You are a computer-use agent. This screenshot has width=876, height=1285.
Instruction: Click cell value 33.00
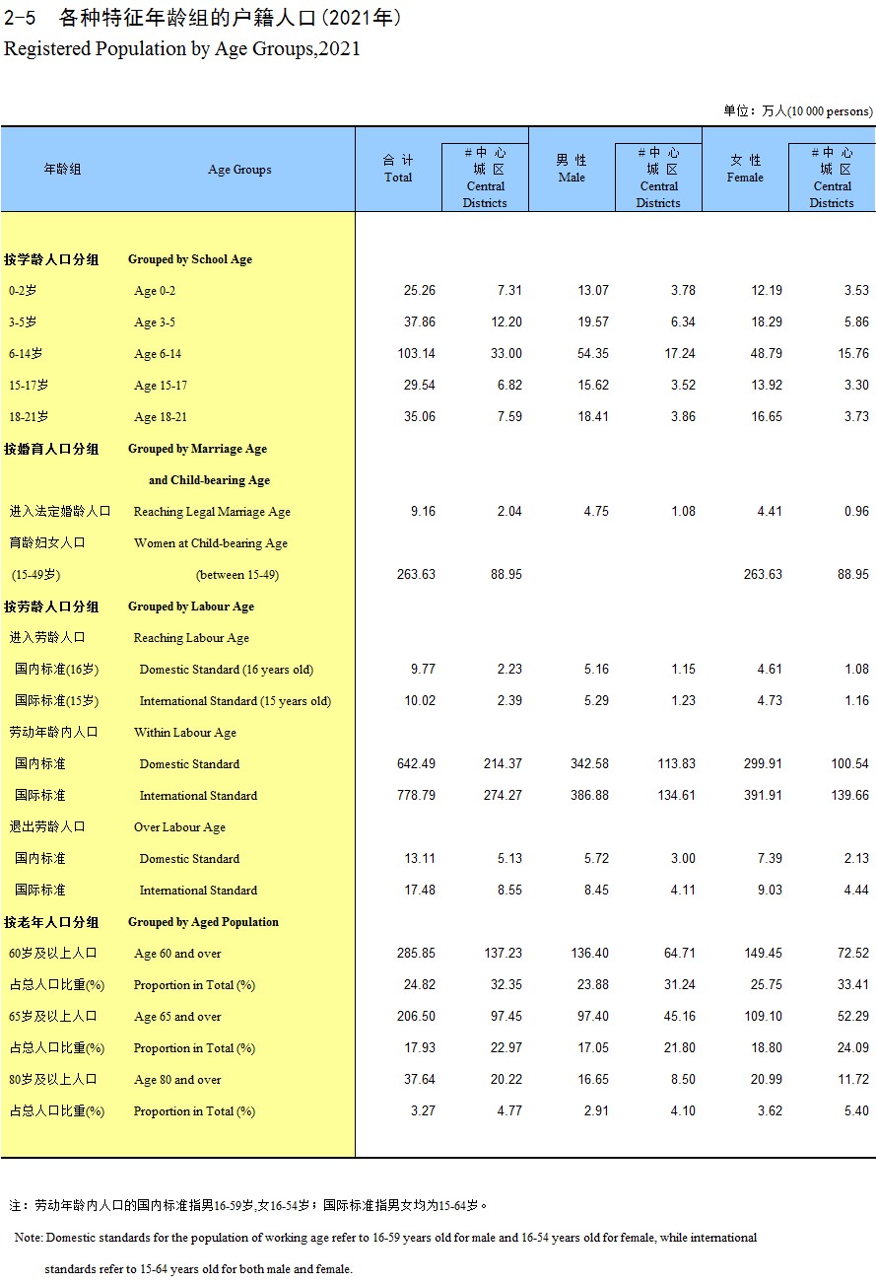click(x=506, y=354)
